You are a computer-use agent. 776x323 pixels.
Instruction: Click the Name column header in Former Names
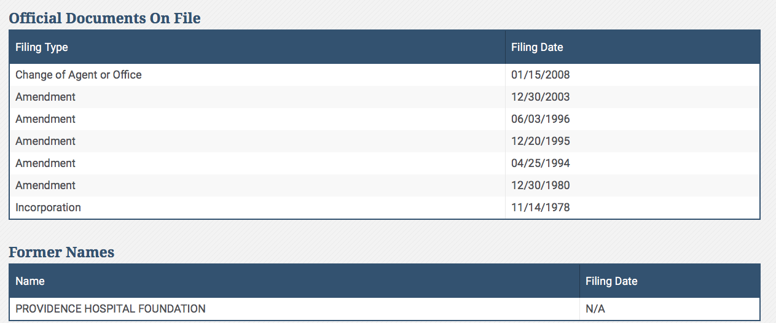coord(30,281)
